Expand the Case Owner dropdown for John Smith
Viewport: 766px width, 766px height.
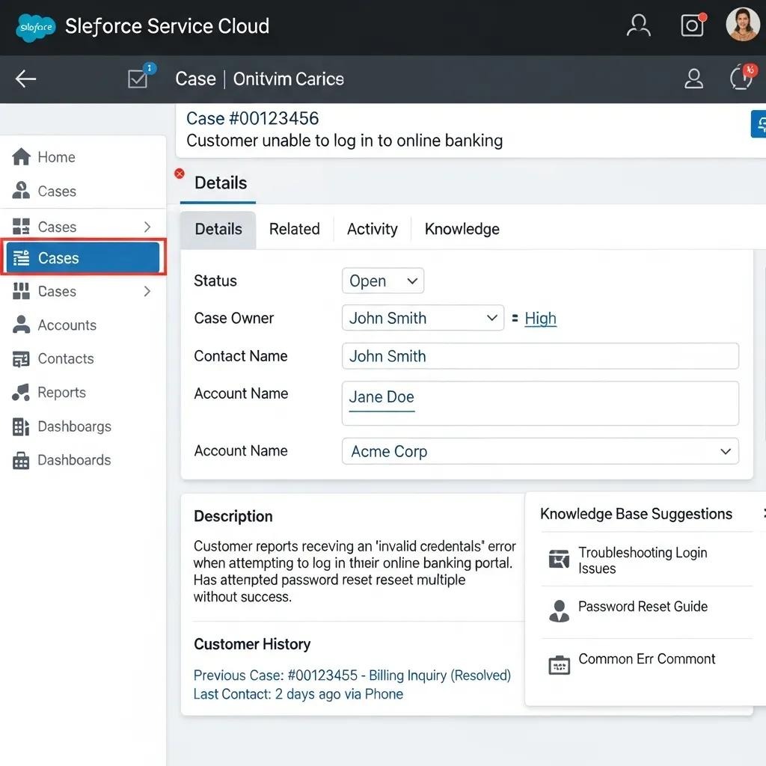[422, 317]
